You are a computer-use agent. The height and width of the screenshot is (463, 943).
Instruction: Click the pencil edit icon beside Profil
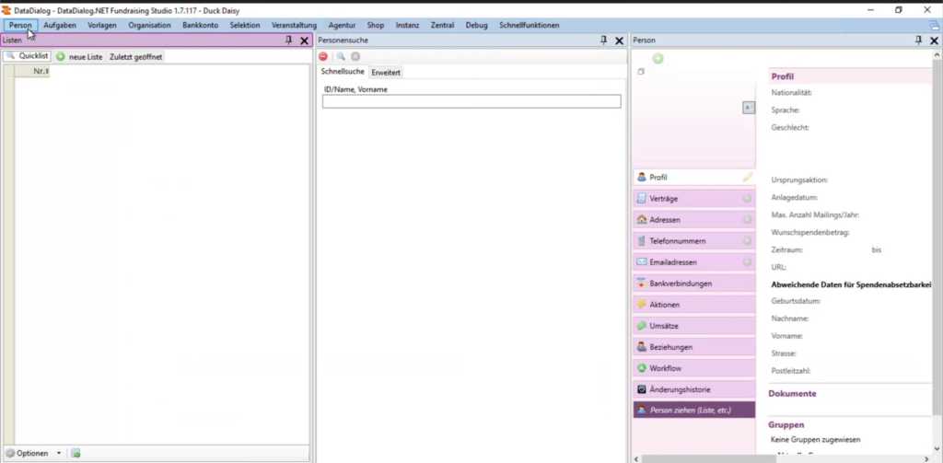pyautogui.click(x=748, y=178)
